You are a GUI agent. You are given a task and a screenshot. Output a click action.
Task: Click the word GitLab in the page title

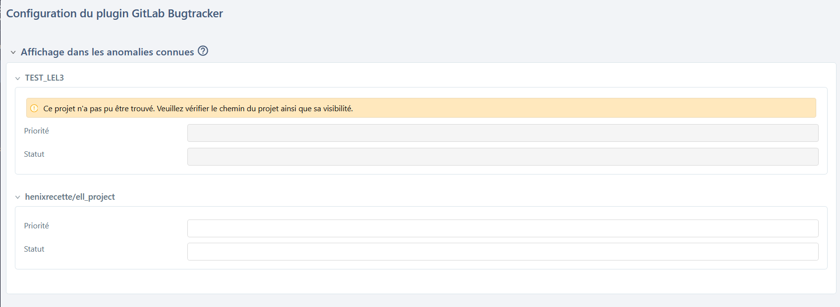pyautogui.click(x=148, y=13)
